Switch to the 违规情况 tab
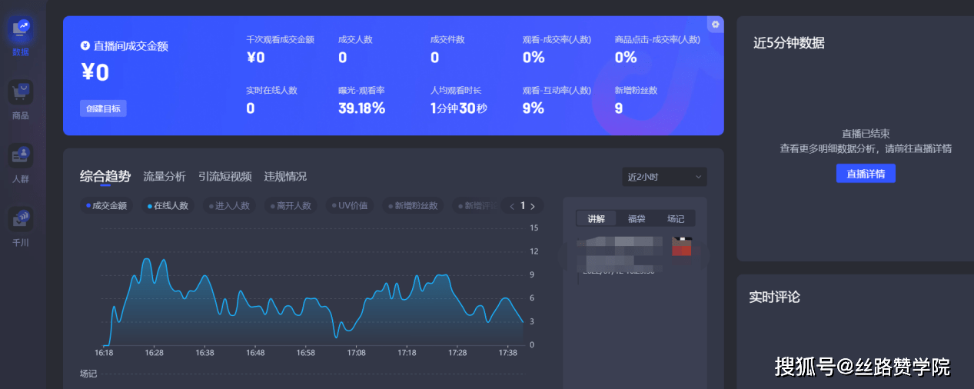974x389 pixels. point(285,176)
